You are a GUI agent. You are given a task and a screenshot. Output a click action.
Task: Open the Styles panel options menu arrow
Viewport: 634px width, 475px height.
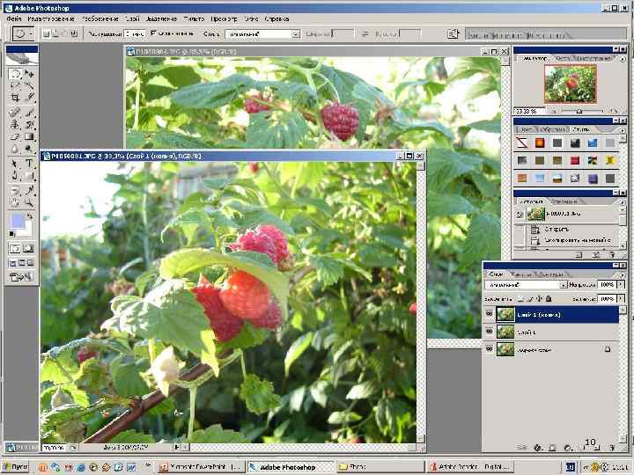point(623,130)
